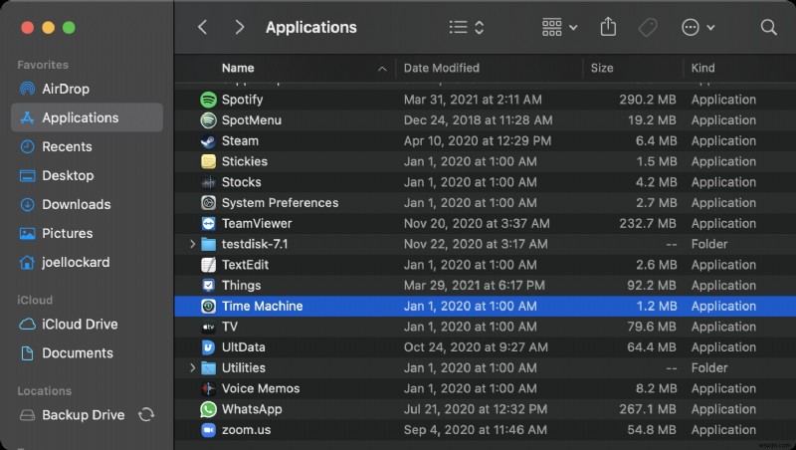
Task: Click the Utilities folder icon
Action: coord(208,367)
